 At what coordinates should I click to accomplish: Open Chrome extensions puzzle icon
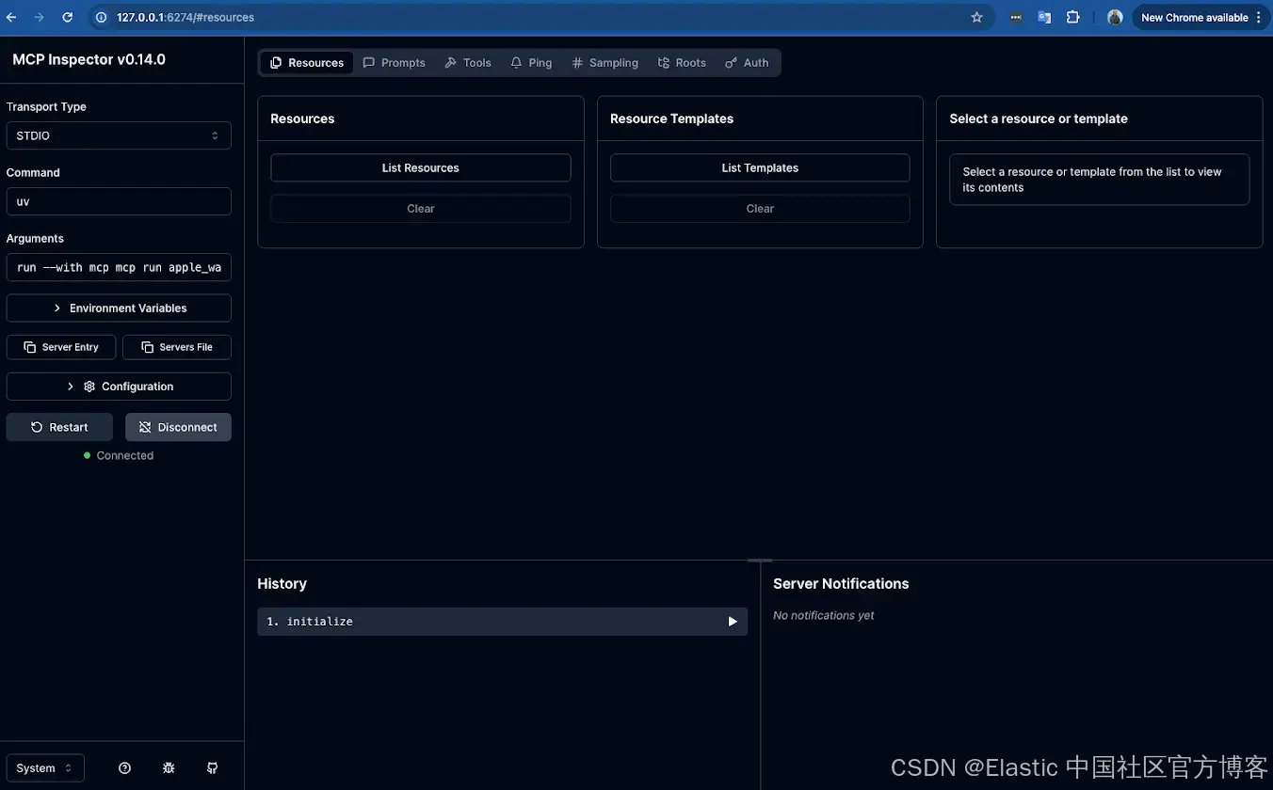tap(1072, 17)
